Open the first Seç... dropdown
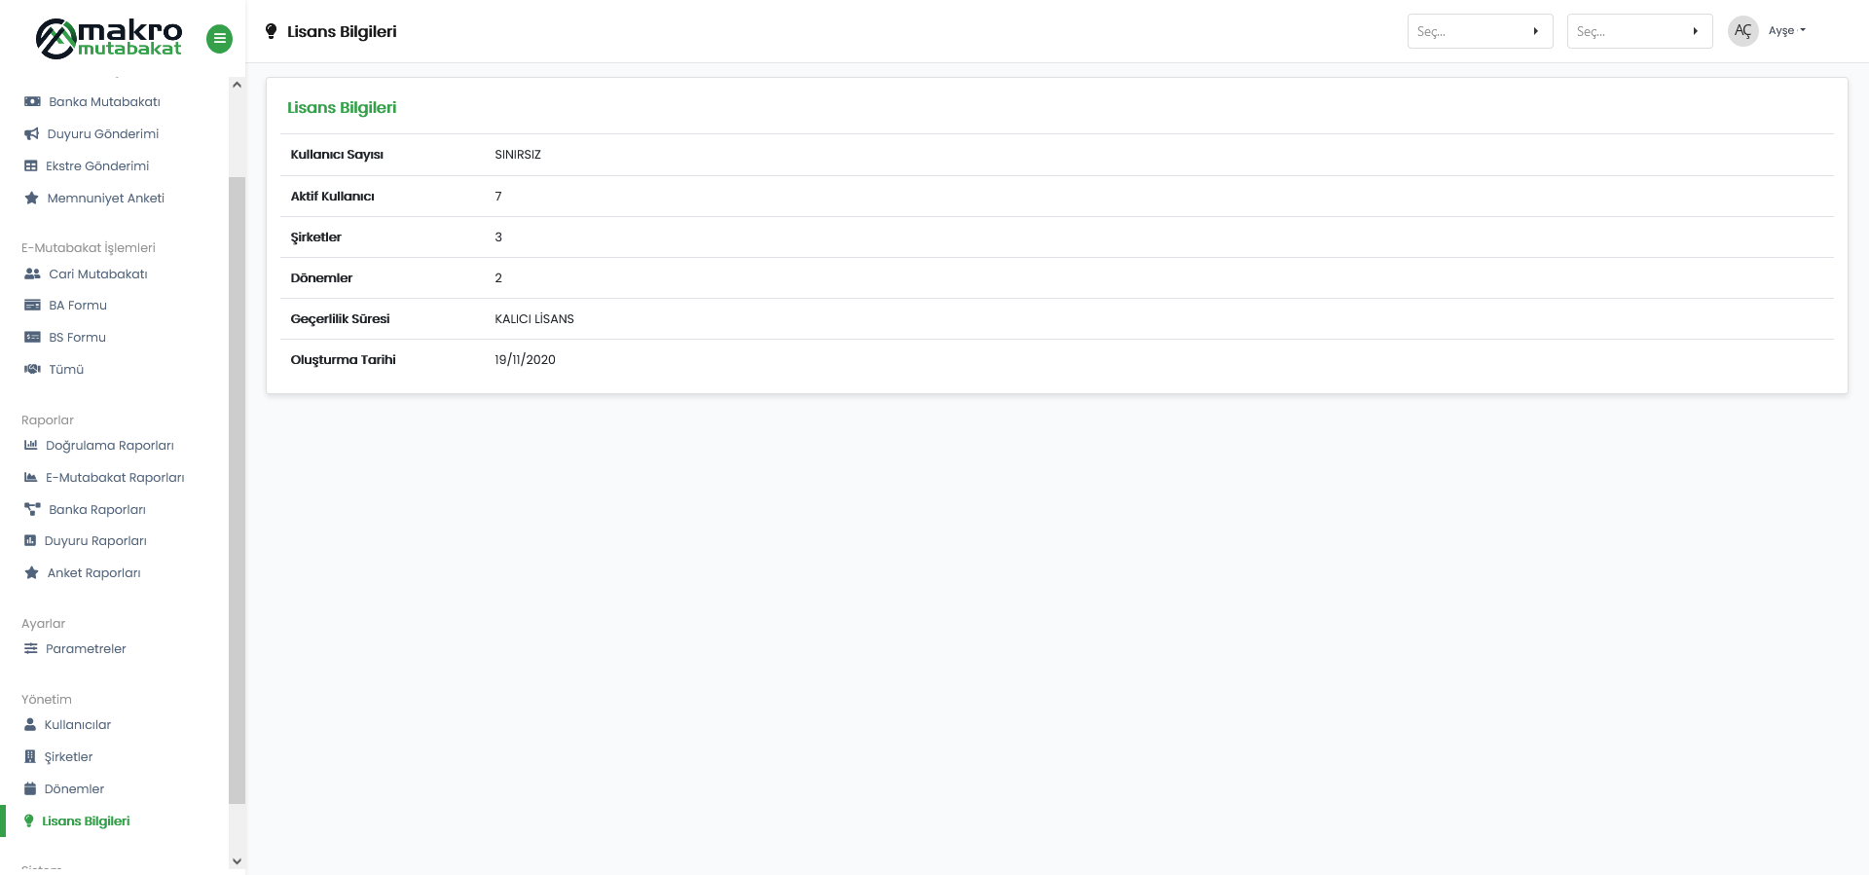Image resolution: width=1869 pixels, height=875 pixels. 1479,31
